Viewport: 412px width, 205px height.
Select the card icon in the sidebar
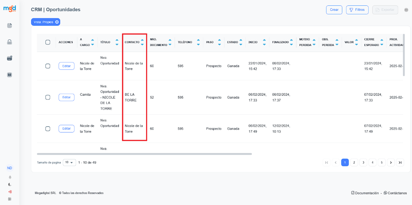pos(10,58)
